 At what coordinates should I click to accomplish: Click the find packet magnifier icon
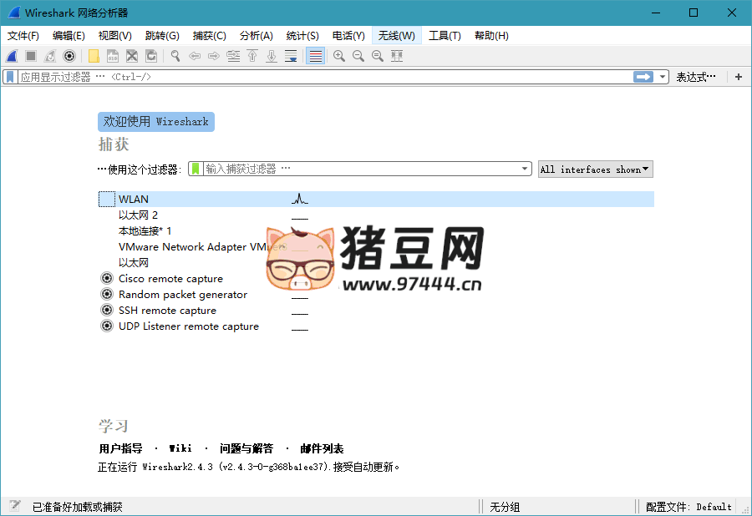(x=174, y=55)
